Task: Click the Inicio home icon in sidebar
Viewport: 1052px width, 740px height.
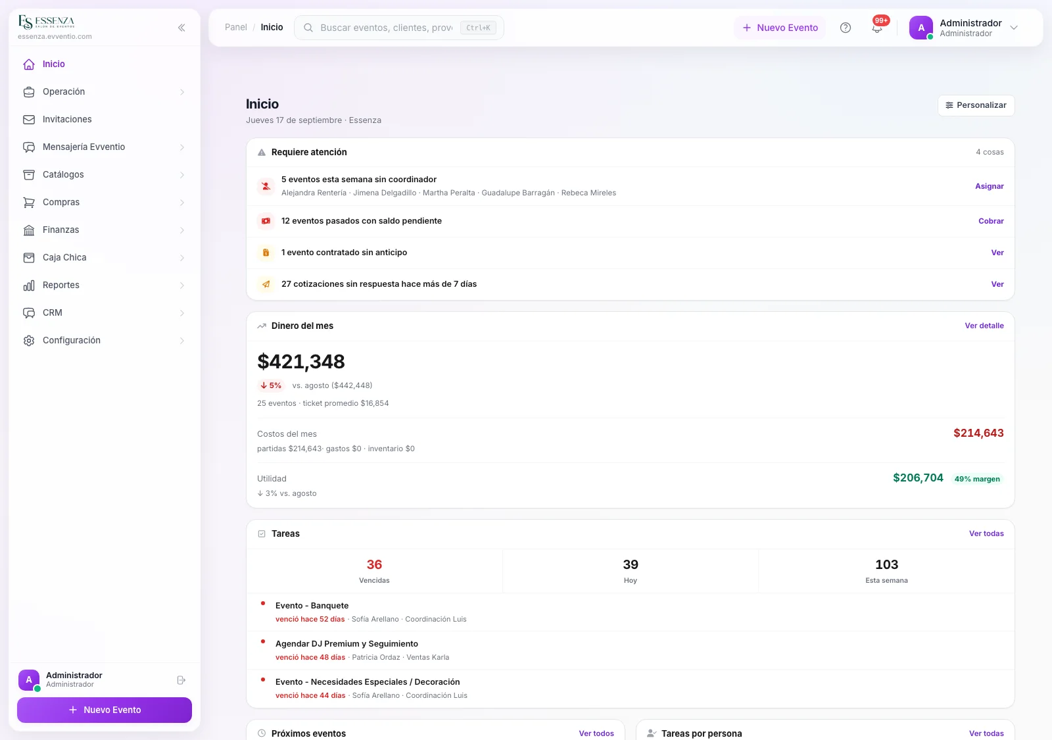Action: click(29, 64)
